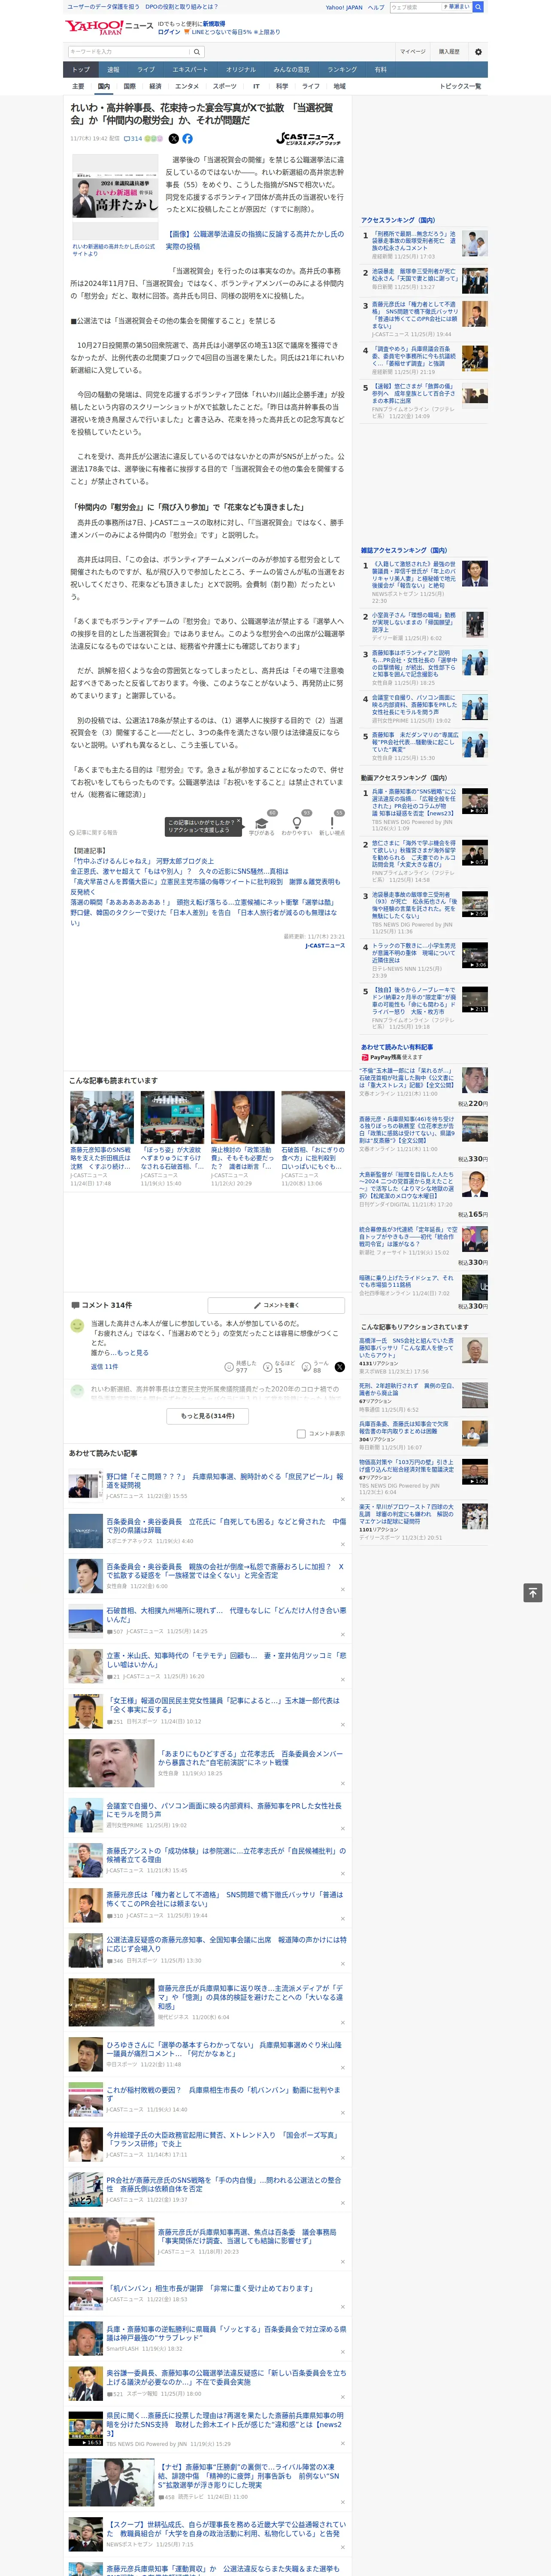
Task: Open the 購入履歴 link
Action: pyautogui.click(x=449, y=51)
